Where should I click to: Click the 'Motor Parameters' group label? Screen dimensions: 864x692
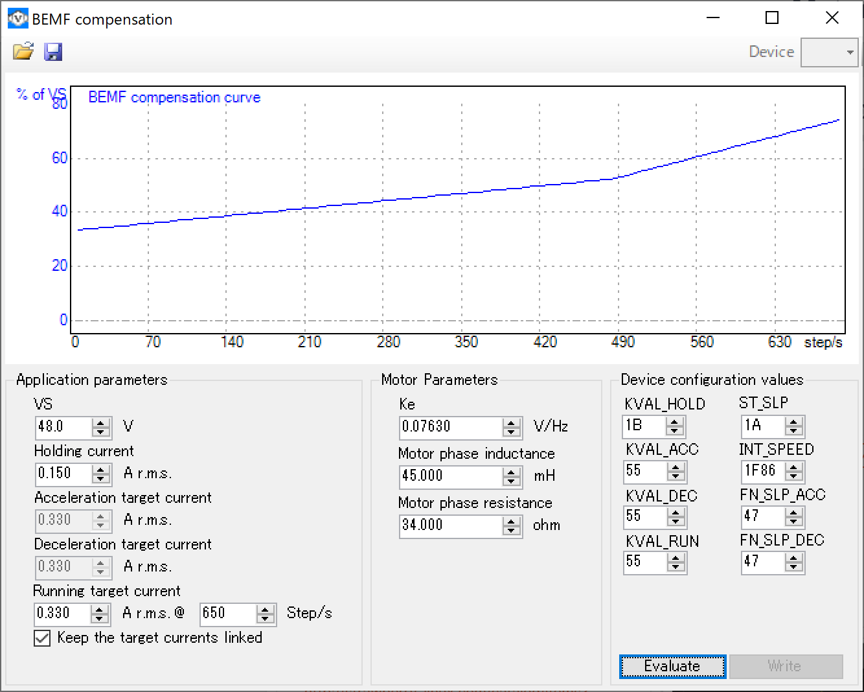(439, 380)
